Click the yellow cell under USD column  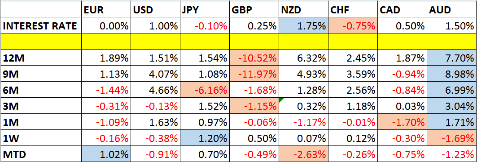155,42
